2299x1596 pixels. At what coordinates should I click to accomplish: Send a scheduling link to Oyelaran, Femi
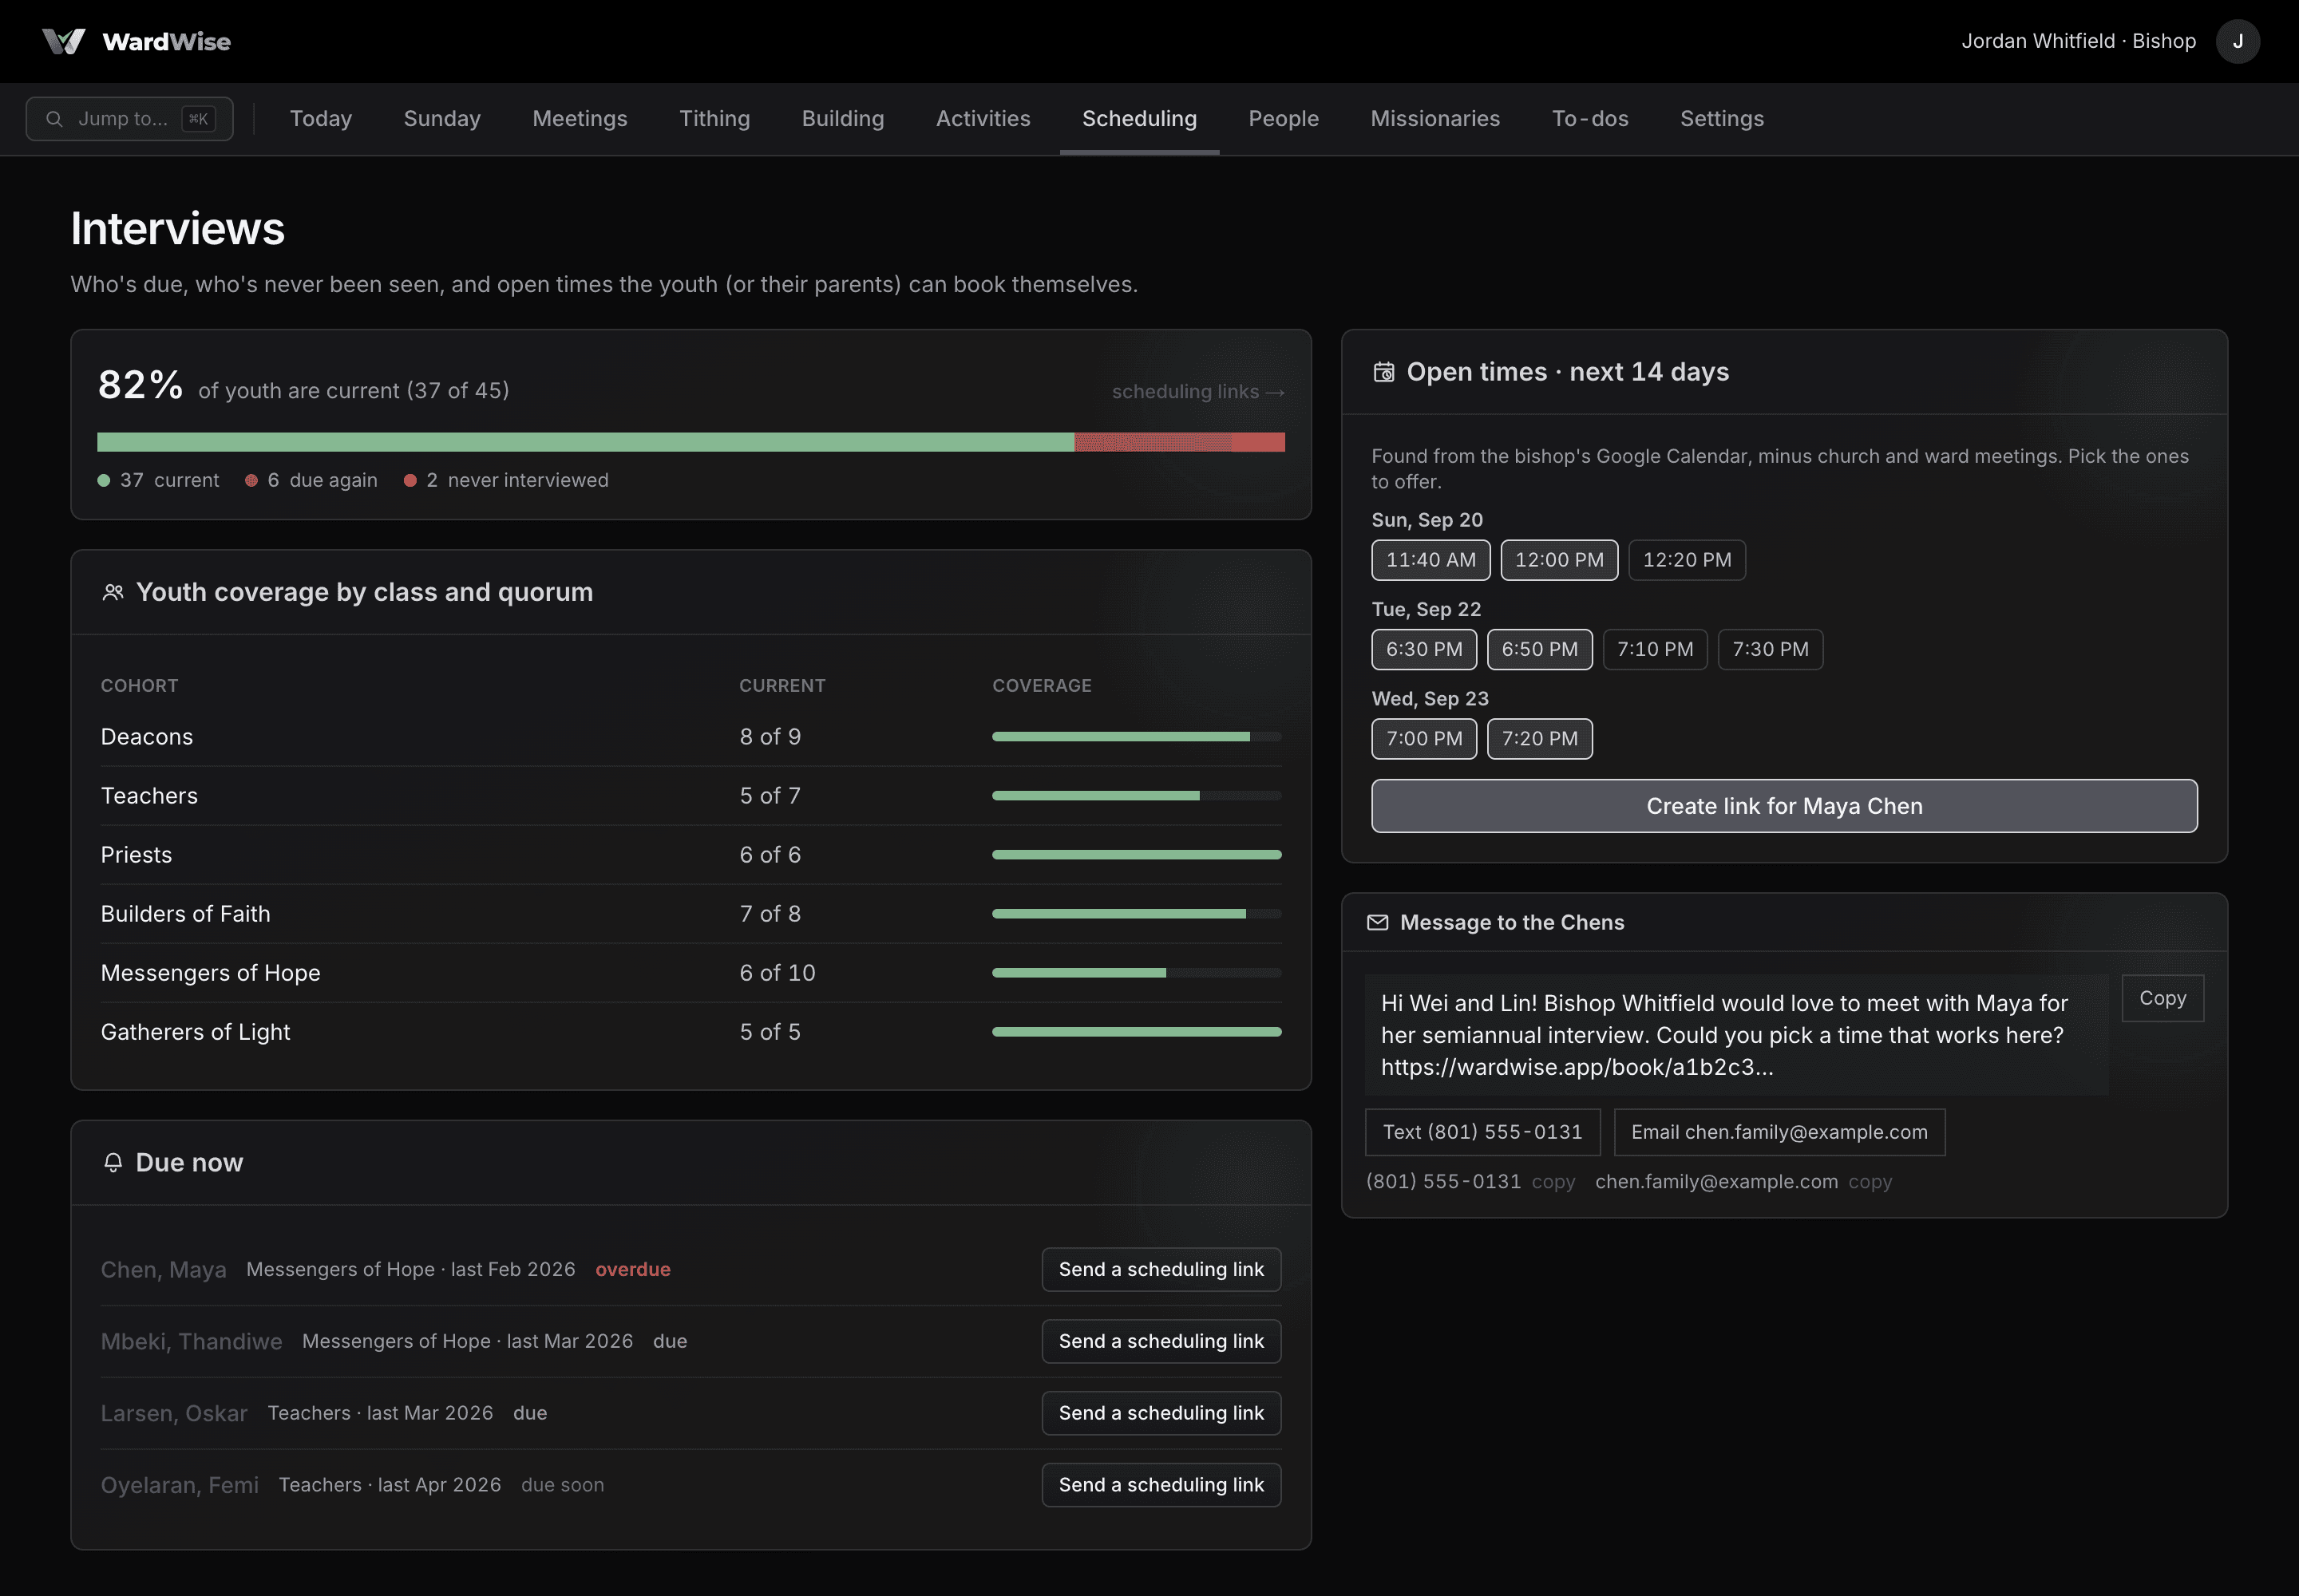tap(1161, 1485)
